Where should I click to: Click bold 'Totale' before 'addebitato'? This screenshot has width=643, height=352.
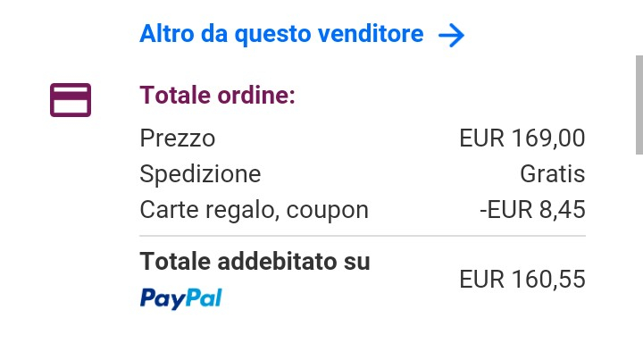175,262
